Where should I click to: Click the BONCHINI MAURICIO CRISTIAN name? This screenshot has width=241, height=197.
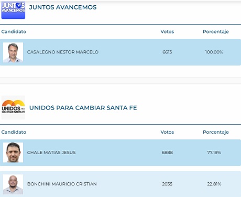[x=62, y=184]
